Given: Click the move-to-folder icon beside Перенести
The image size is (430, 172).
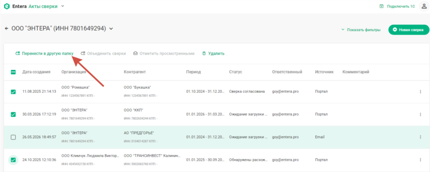Looking at the screenshot, I should pyautogui.click(x=17, y=54).
